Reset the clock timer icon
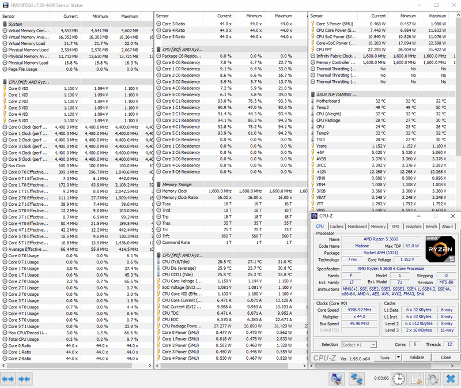 pos(399,379)
